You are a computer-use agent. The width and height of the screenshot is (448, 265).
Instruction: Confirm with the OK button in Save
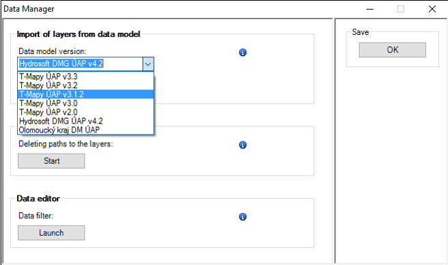392,50
